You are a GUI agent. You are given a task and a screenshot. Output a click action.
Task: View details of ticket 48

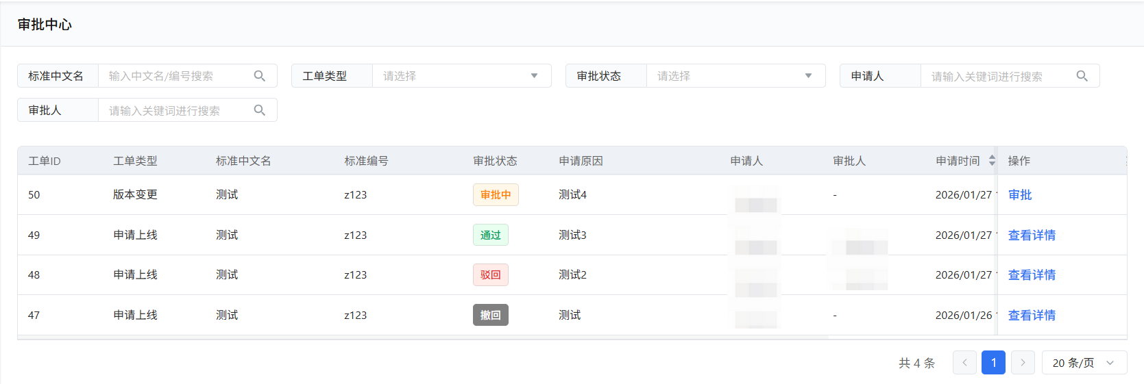click(x=1032, y=275)
